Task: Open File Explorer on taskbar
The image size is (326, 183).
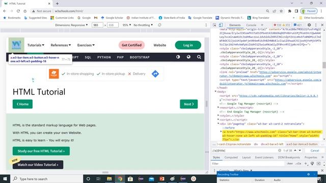Action: pos(109,178)
